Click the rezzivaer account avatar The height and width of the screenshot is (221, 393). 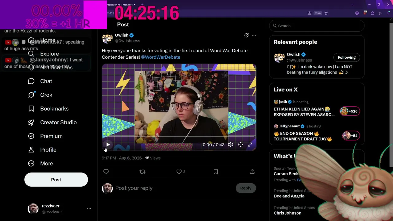coord(33,209)
